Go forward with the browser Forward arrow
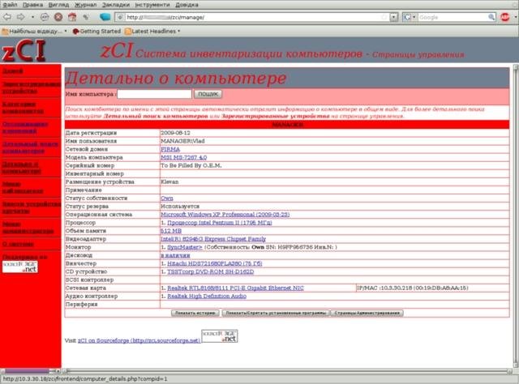Screen dimensions: 519x384 pos(21,17)
